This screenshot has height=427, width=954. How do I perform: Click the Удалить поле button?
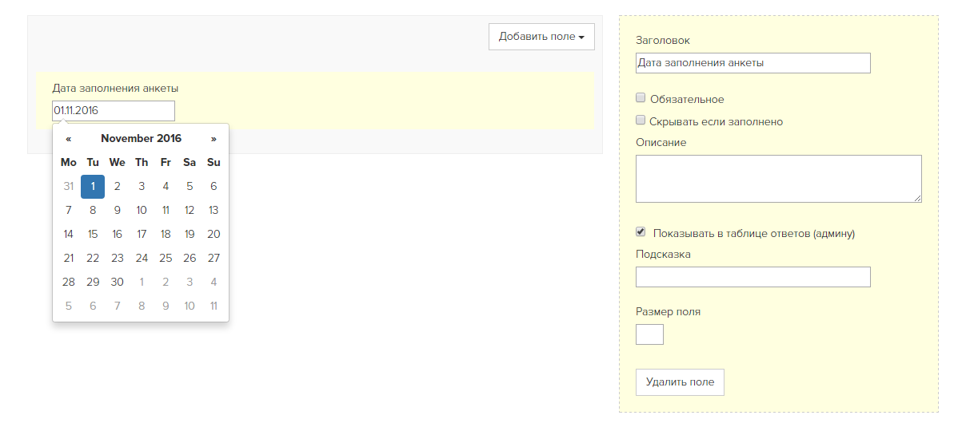coord(680,382)
